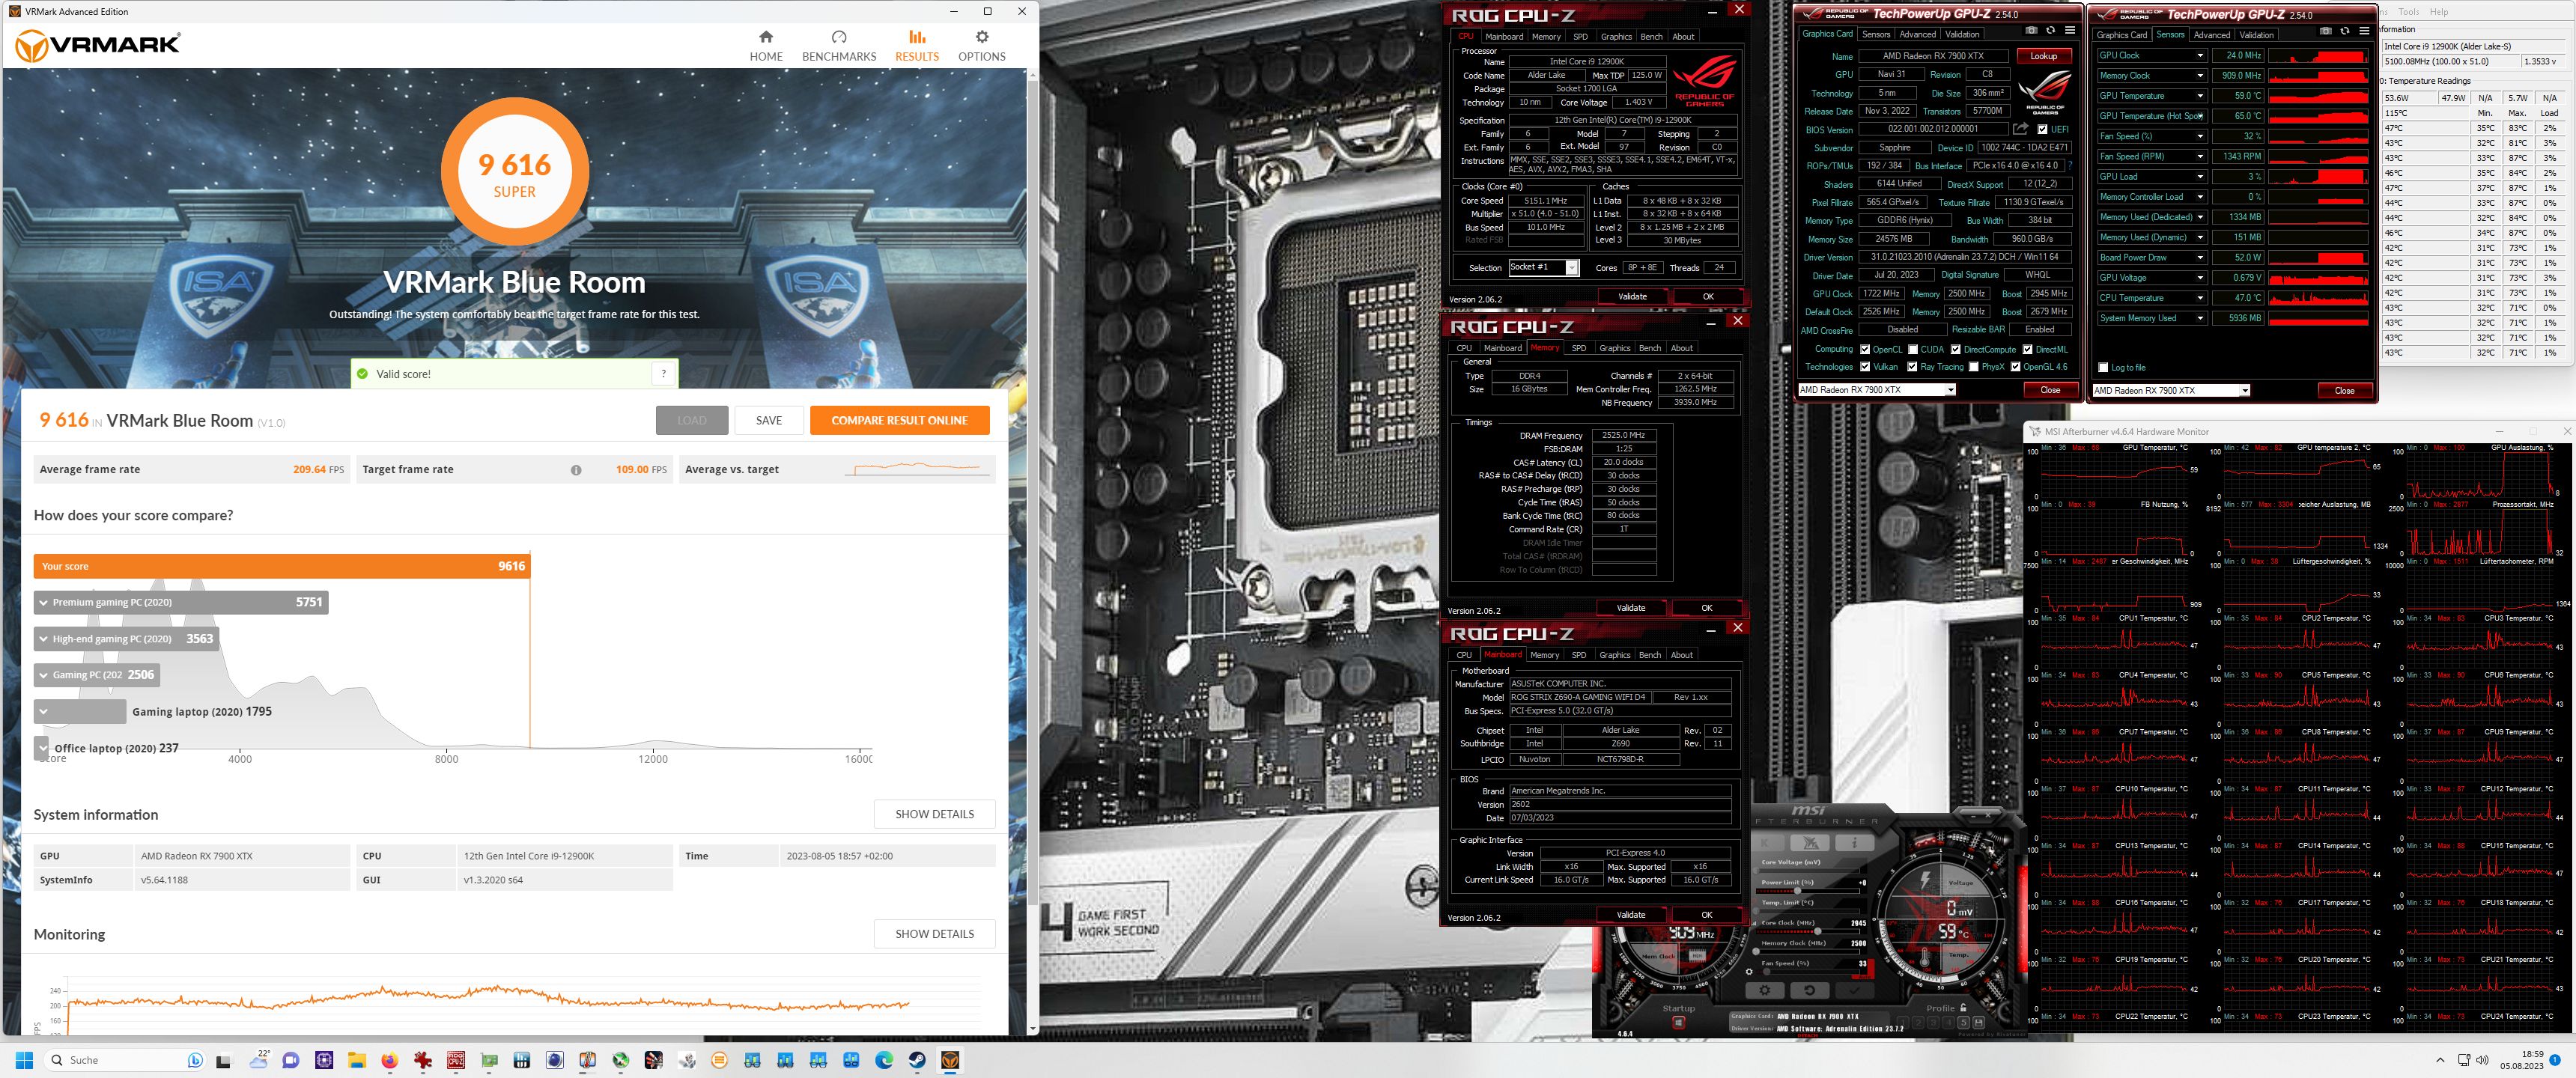
Task: Click ROG CPU-Z taskbar icon
Action: pos(456,1060)
